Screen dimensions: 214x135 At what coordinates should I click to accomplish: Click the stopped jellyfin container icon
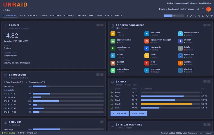pyautogui.click(x=180, y=48)
